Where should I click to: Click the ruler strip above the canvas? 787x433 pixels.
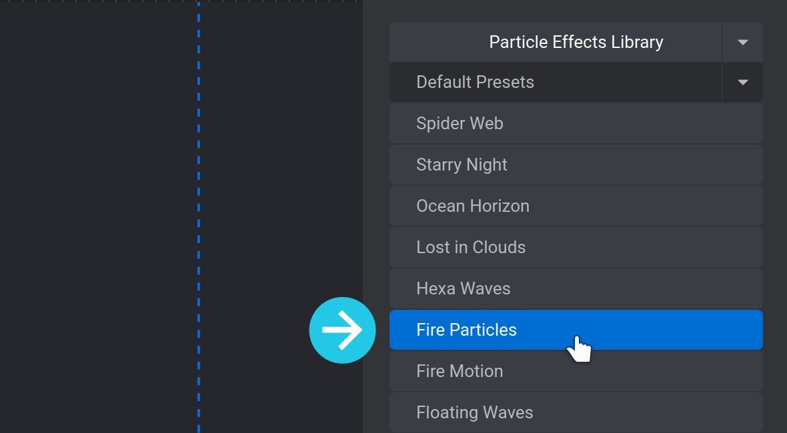point(181,1)
